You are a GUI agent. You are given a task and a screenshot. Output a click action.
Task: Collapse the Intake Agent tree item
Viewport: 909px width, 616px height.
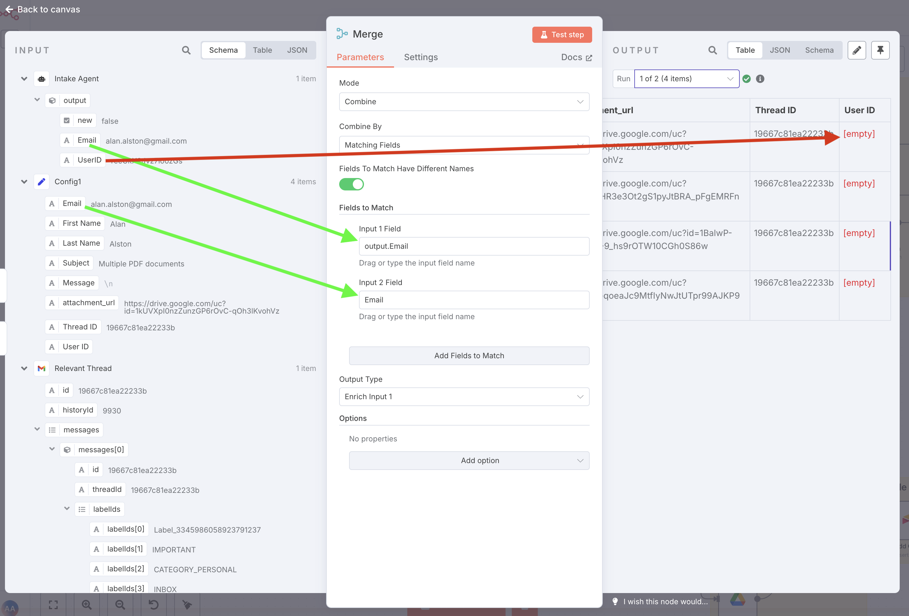(x=24, y=78)
